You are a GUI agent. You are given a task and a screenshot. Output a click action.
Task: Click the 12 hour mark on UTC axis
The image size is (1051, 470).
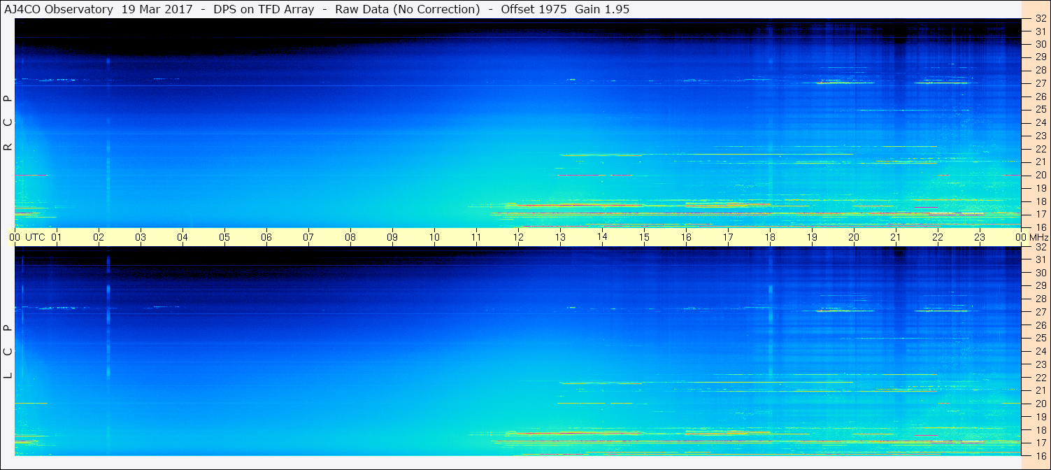(518, 237)
